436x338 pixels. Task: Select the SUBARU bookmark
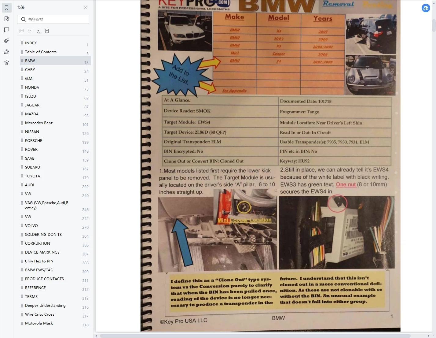(x=55, y=167)
